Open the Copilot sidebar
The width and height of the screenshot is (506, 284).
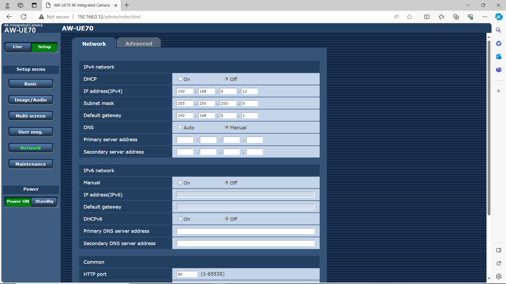coord(499,17)
